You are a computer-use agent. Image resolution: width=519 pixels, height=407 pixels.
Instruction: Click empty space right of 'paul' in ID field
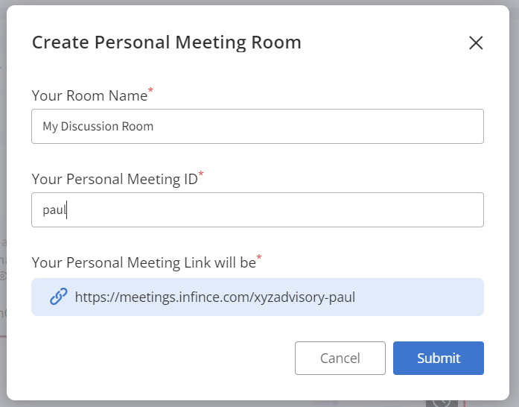(298, 210)
